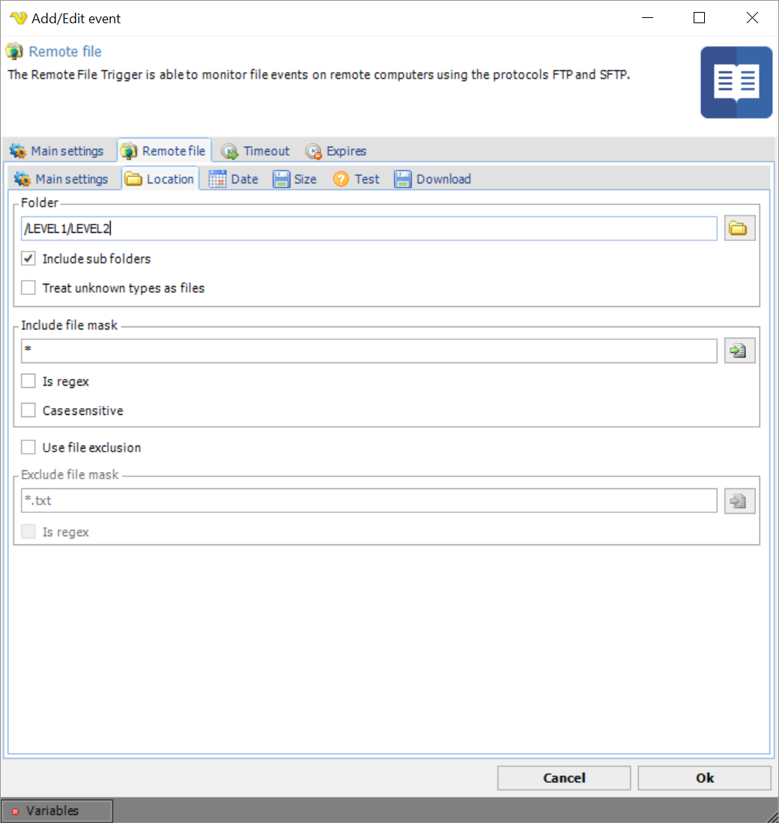Click the Timeout tab clock icon
Viewport: 779px width, 823px height.
[230, 151]
